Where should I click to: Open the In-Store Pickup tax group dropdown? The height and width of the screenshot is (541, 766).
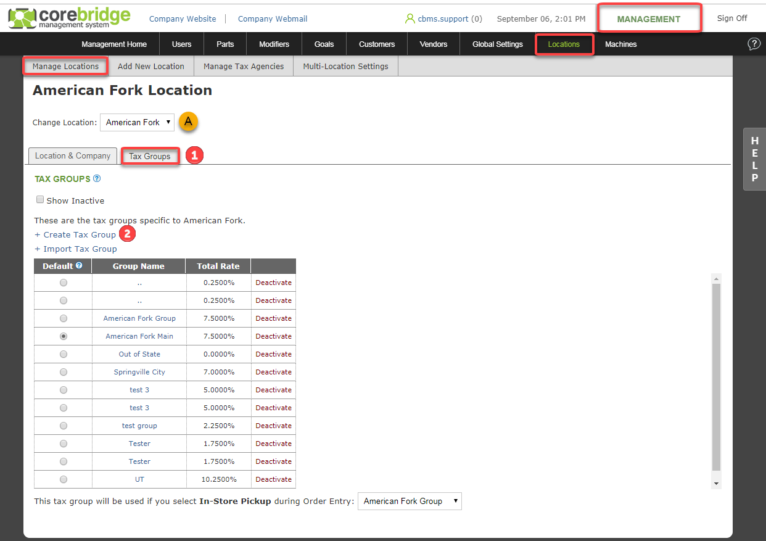tap(410, 501)
